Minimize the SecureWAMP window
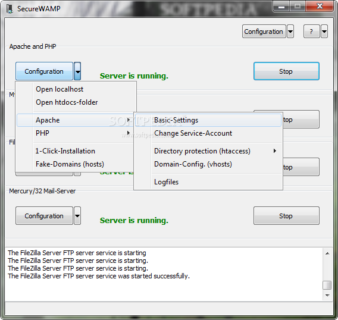The height and width of the screenshot is (320, 338). coord(281,7)
